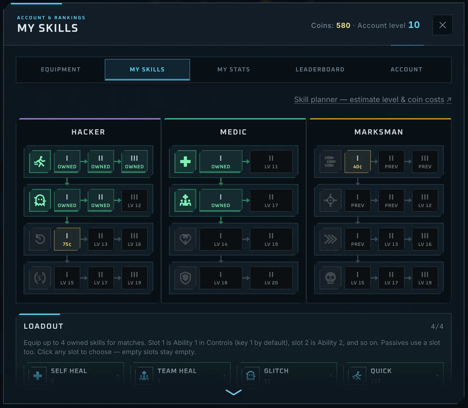Click Marksman crosshair tier III LV 12

(x=425, y=201)
